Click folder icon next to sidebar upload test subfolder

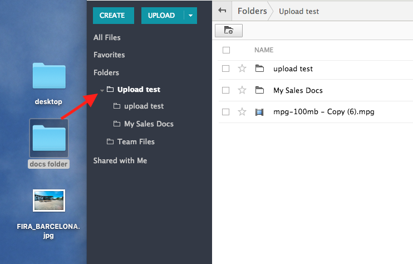tap(117, 106)
